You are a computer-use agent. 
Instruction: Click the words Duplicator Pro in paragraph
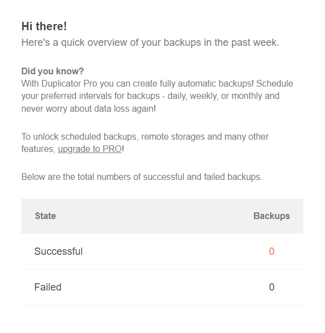pyautogui.click(x=69, y=83)
